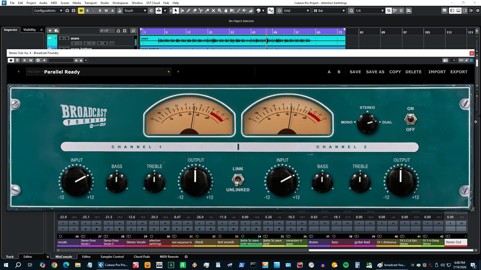Open the Configurations dropdown
Screen dimensions: 481x270
coord(48,10)
